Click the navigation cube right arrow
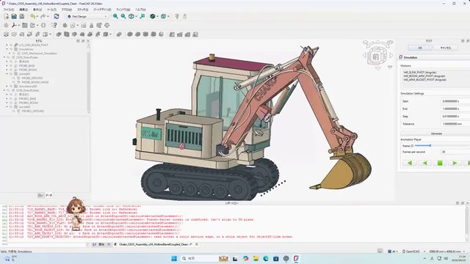The width and height of the screenshot is (470, 264). click(x=391, y=56)
